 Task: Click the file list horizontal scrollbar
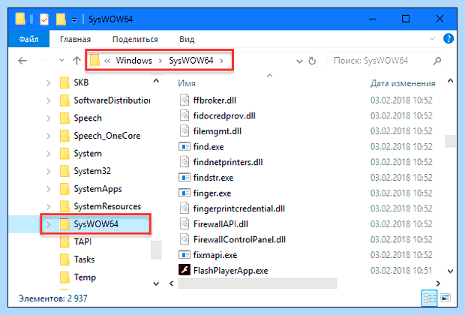[257, 283]
